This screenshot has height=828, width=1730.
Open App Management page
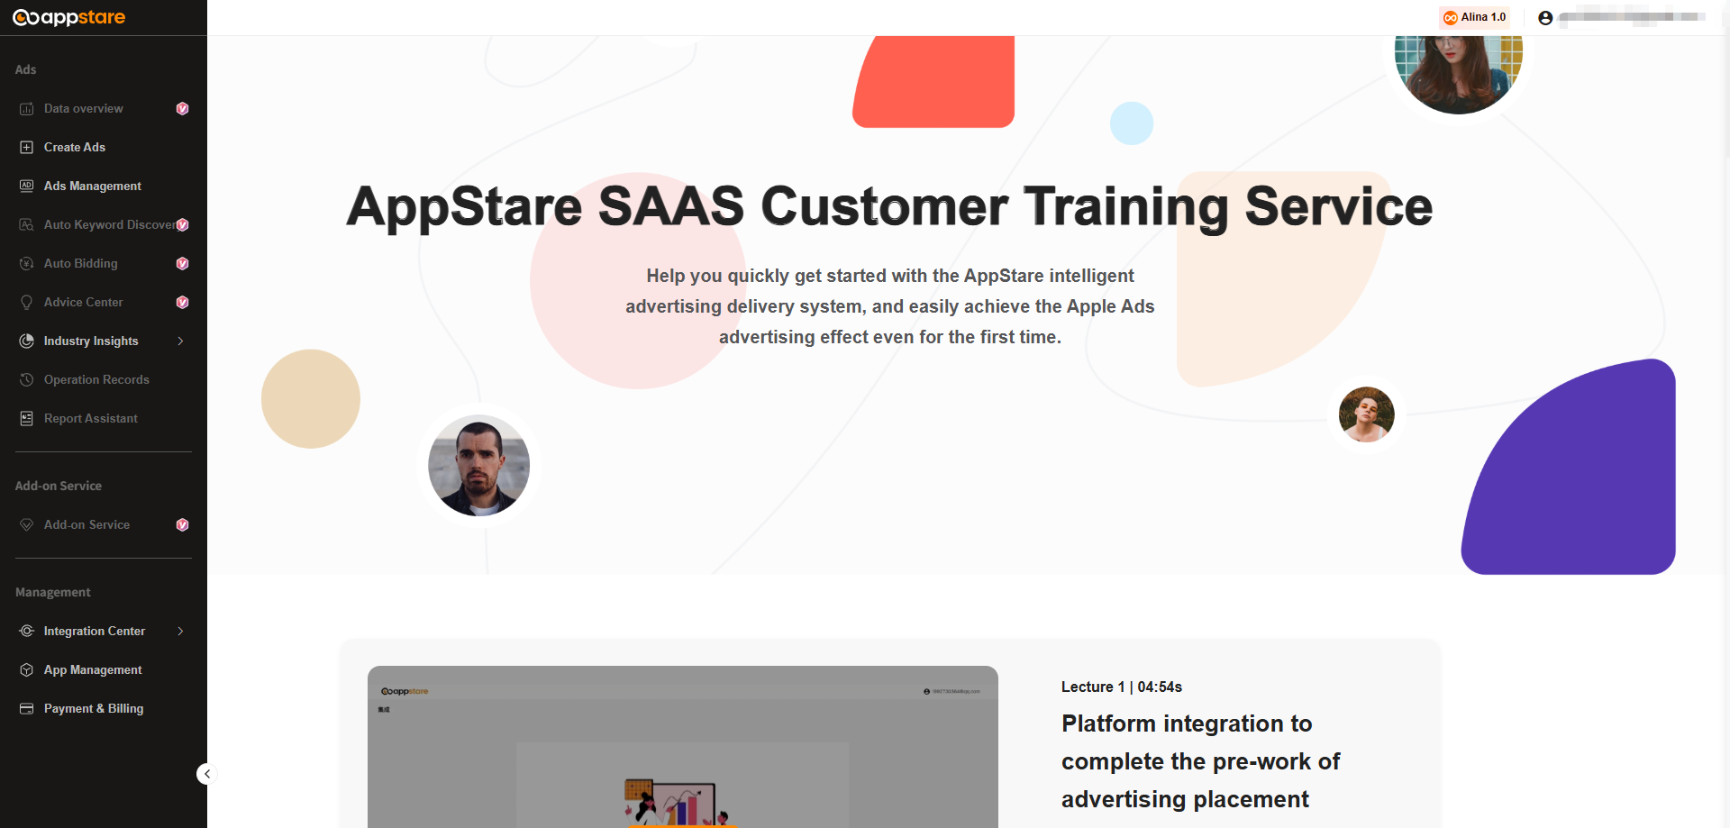(x=104, y=670)
